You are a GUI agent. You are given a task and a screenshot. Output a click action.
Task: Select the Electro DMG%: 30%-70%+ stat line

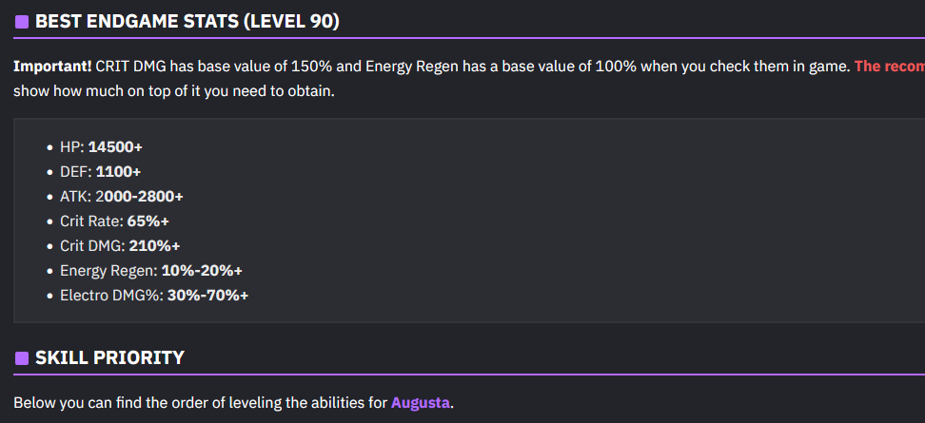click(154, 296)
